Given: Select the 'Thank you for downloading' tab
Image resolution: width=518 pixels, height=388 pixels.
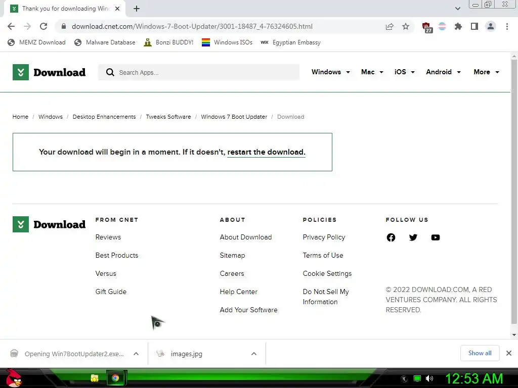Looking at the screenshot, I should [x=64, y=9].
